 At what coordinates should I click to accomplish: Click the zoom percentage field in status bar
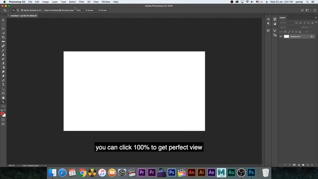coord(12,166)
